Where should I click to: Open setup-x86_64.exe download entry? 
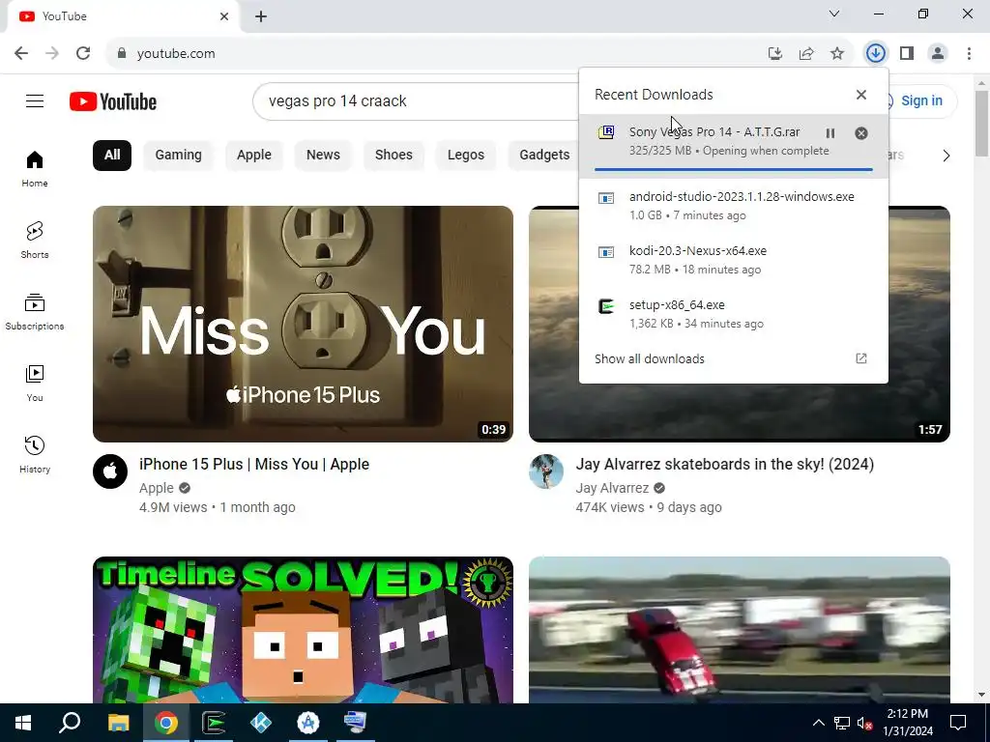coord(734,314)
